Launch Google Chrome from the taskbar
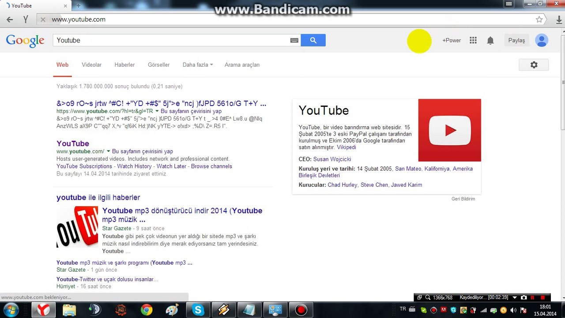The image size is (565, 318). tap(147, 310)
